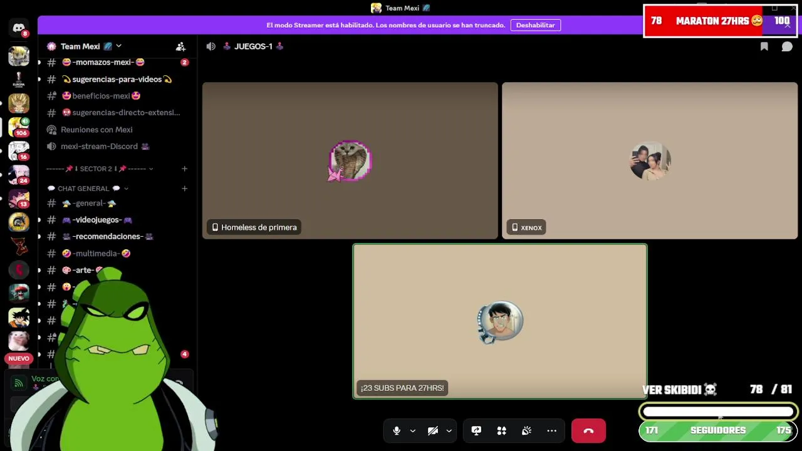The height and width of the screenshot is (451, 802).
Task: Open camera options arrow
Action: tap(449, 430)
